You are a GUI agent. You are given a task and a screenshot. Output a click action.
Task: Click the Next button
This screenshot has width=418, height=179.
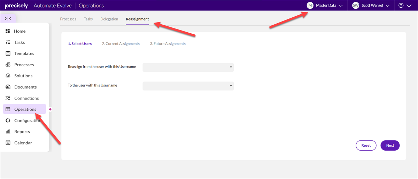390,145
